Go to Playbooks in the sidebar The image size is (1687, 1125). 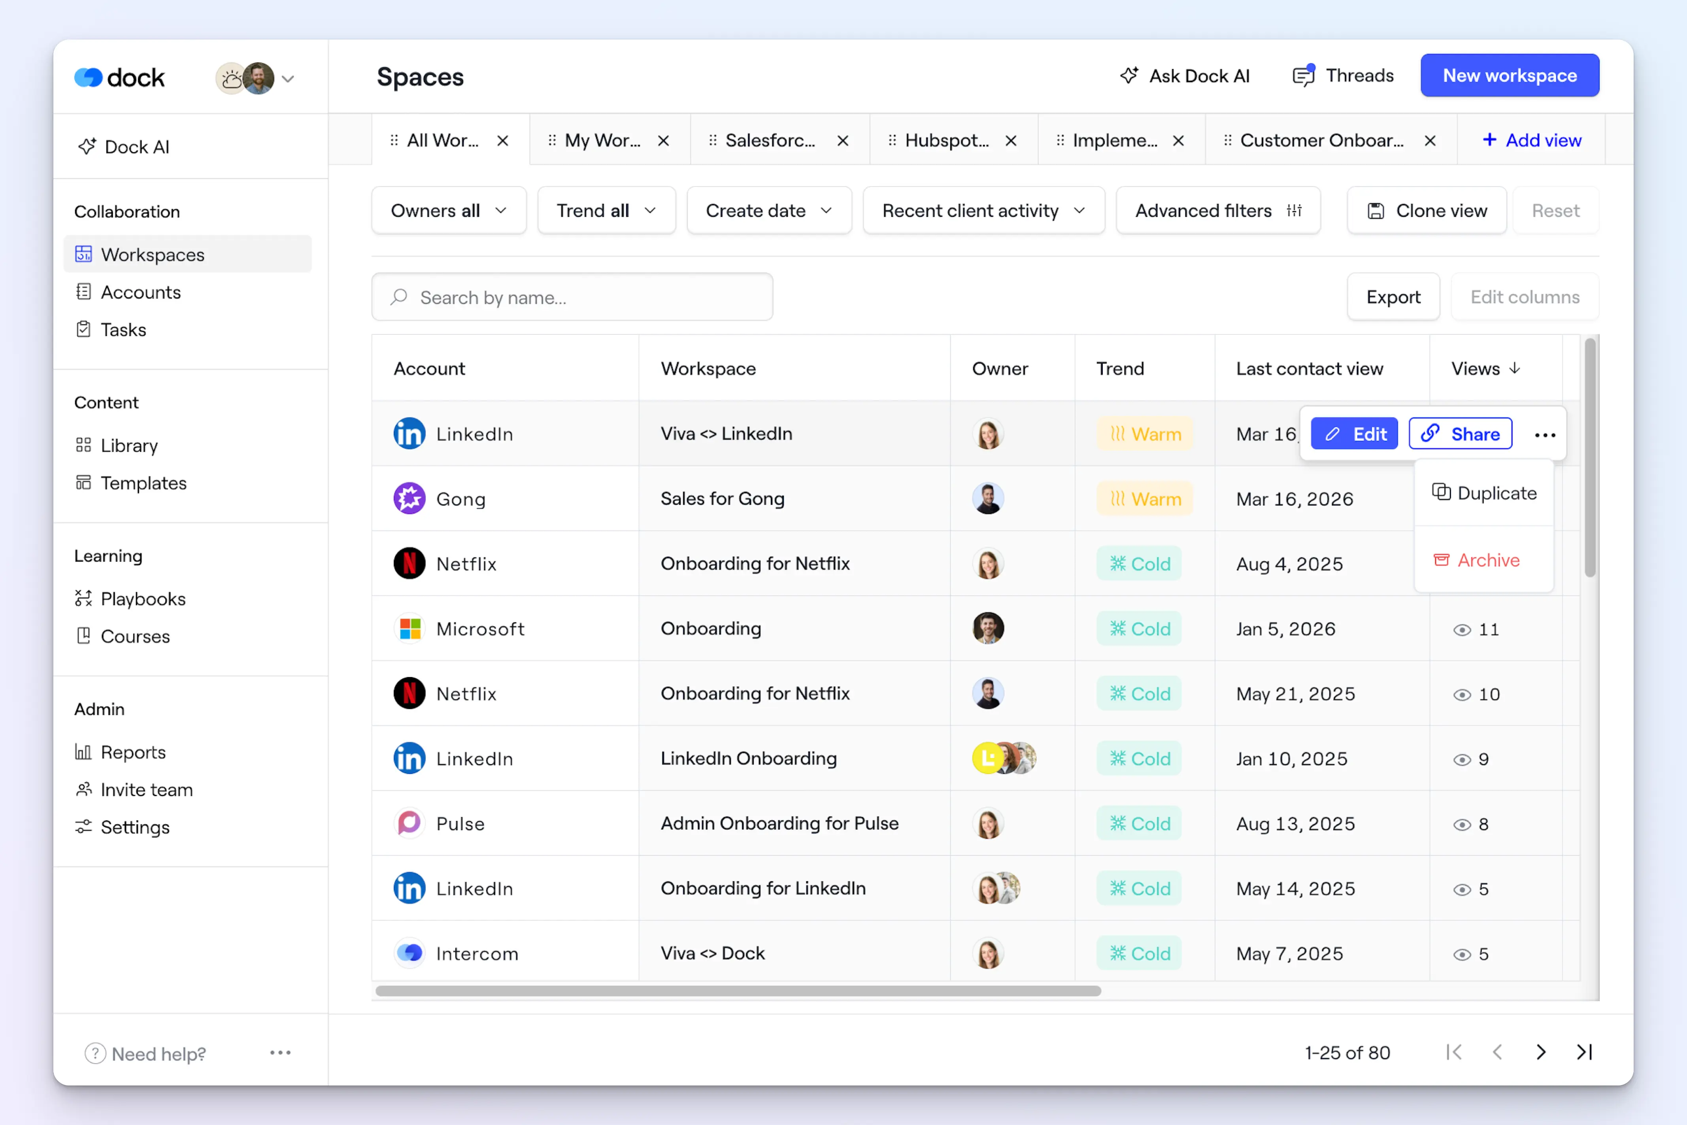(x=143, y=598)
